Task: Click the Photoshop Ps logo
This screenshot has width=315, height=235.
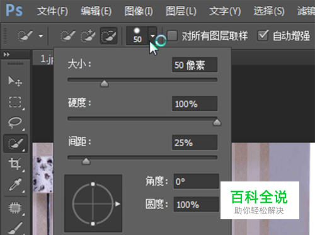Action: [14, 11]
